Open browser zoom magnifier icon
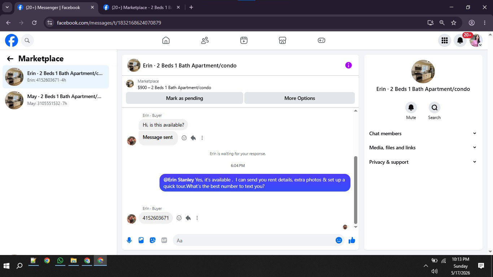Screen dimensions: 493x277 coord(442,23)
